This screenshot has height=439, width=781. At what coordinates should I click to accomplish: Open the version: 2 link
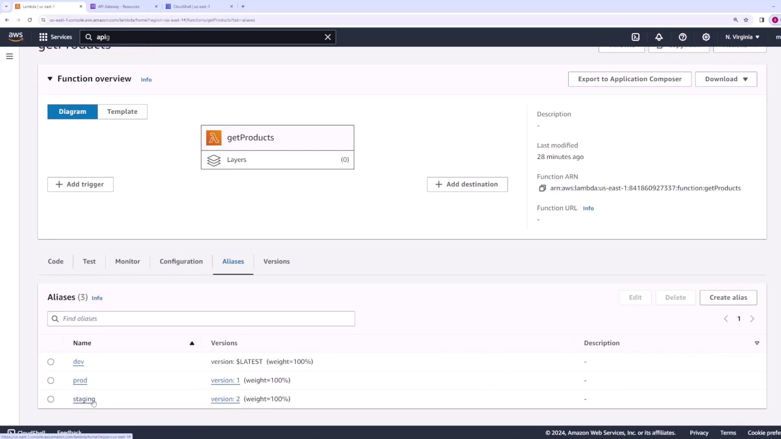tap(225, 399)
